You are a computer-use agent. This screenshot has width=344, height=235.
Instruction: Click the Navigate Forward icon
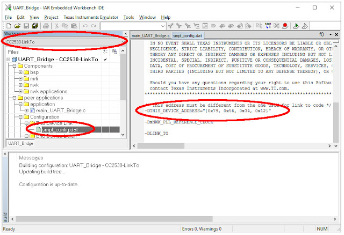pyautogui.click(x=248, y=26)
